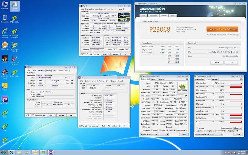Check Automatically view results at 3DMark.com
This screenshot has height=155, width=248.
(x=237, y=35)
